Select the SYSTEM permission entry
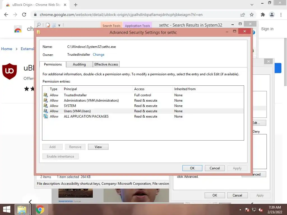287x215 pixels. (x=143, y=106)
